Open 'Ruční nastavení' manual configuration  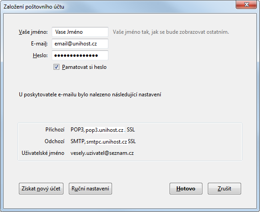(90, 189)
